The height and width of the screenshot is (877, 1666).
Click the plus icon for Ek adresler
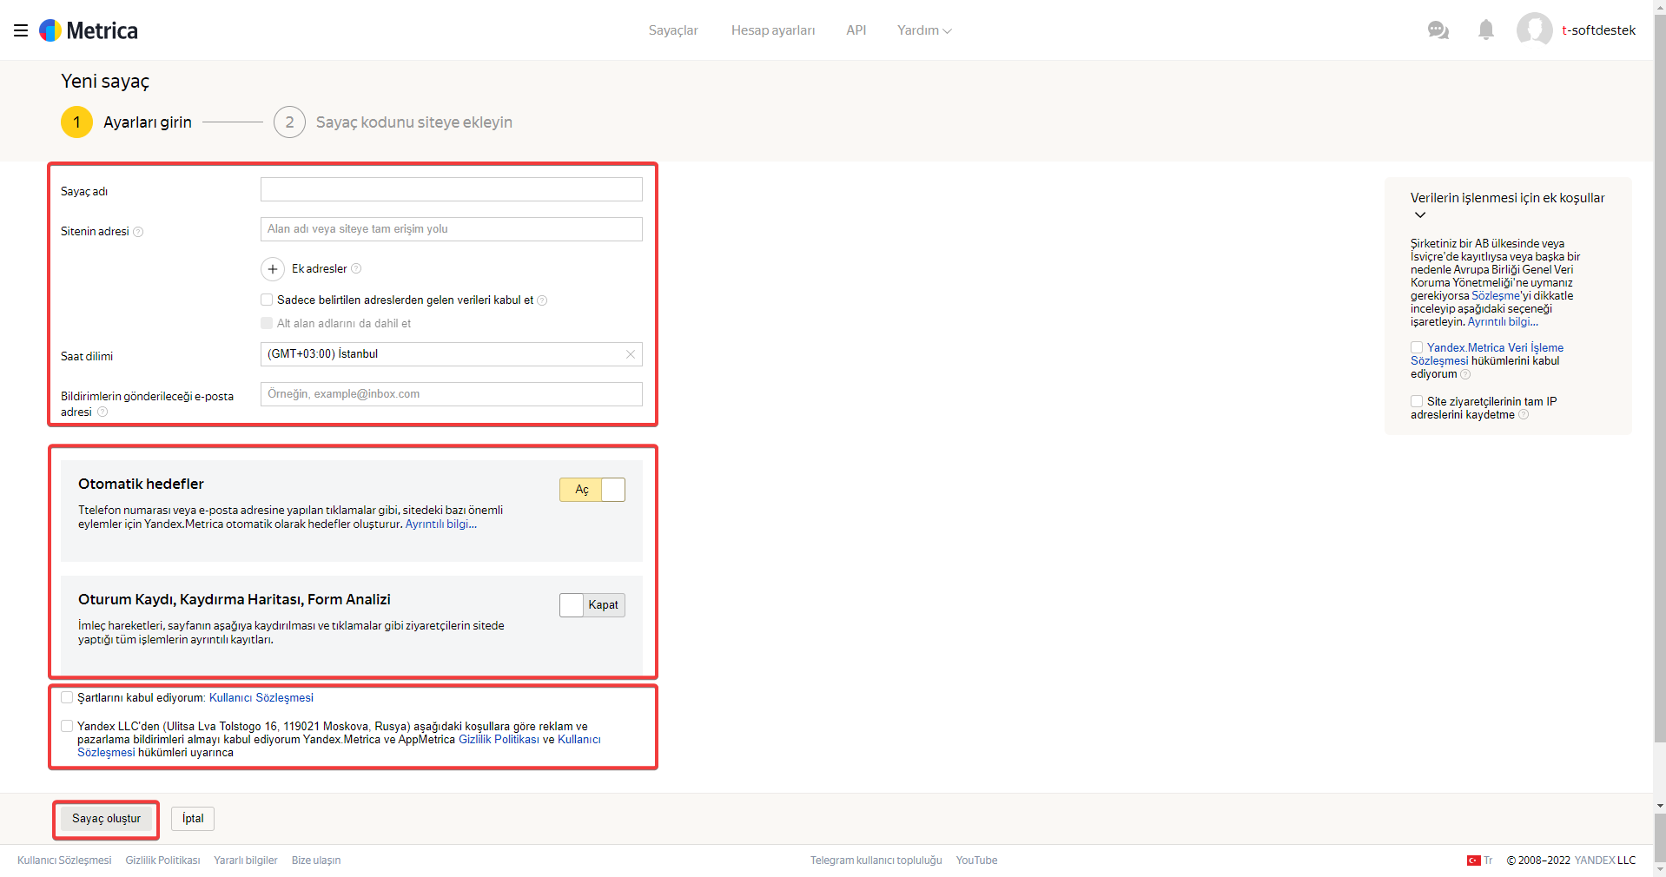click(x=273, y=269)
